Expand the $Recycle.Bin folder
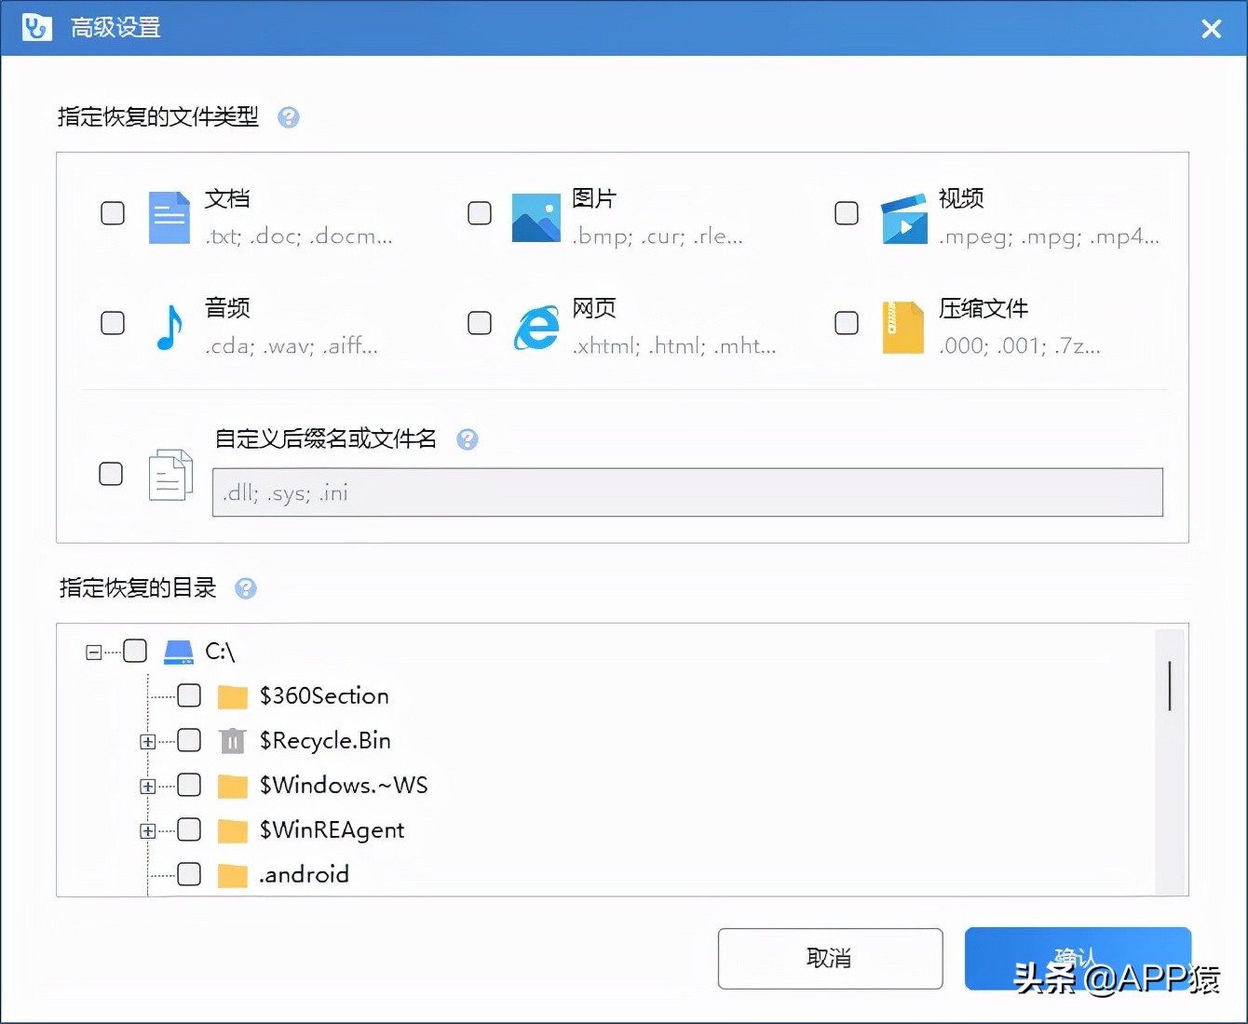This screenshot has height=1024, width=1248. (147, 740)
